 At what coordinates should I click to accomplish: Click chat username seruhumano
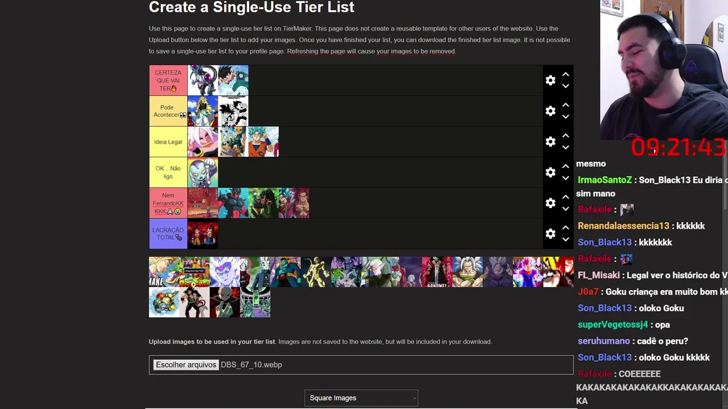tap(603, 341)
